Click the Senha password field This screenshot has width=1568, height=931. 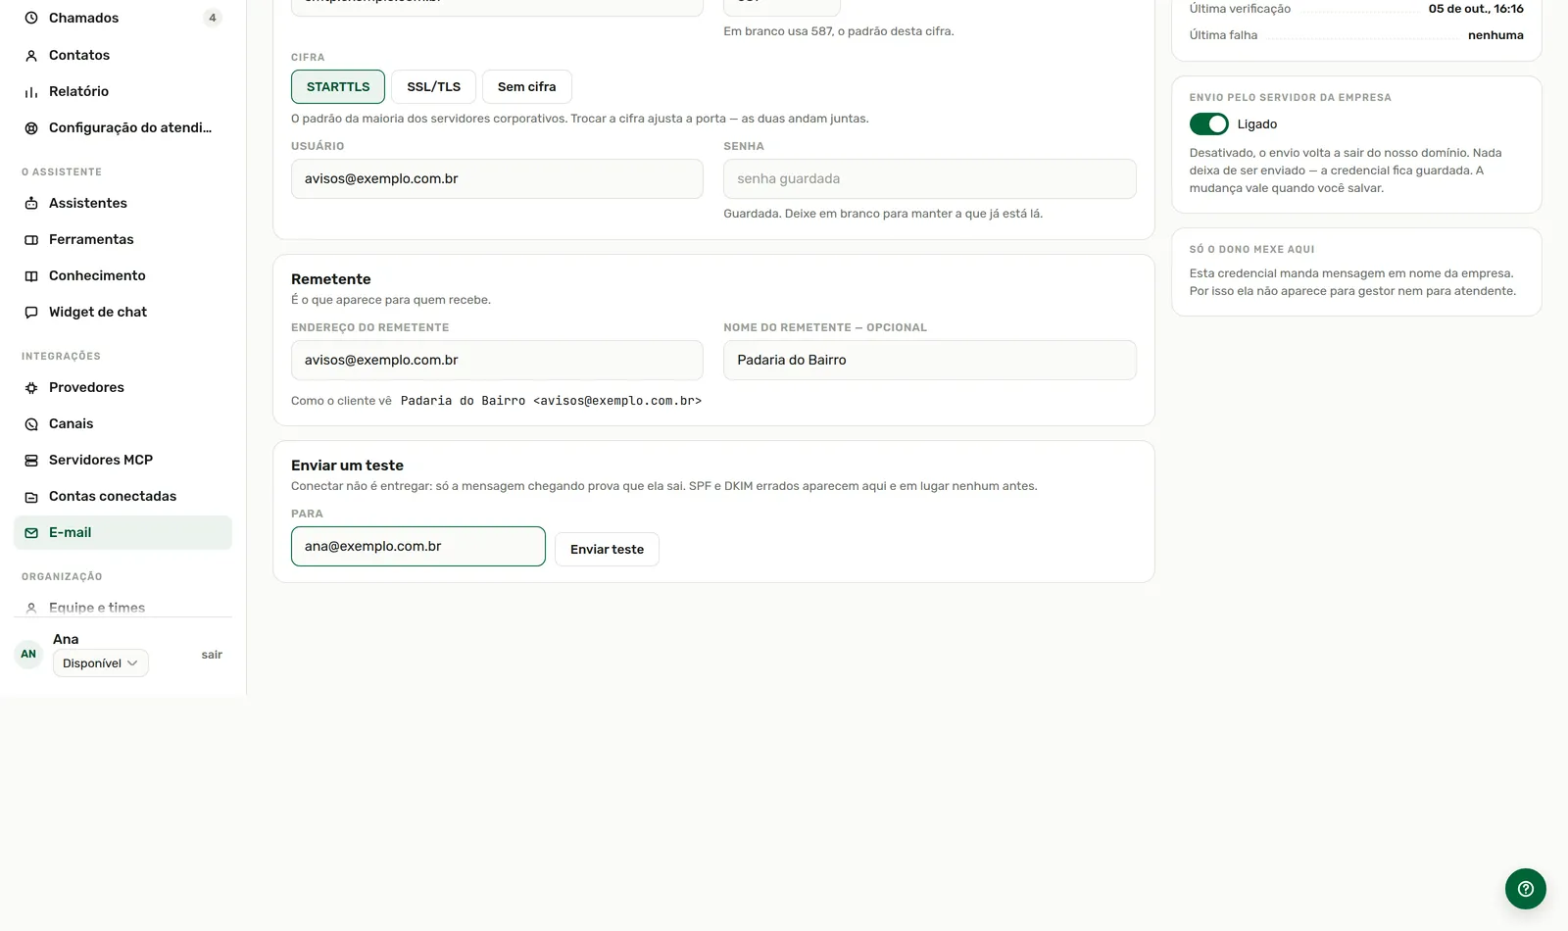[930, 178]
